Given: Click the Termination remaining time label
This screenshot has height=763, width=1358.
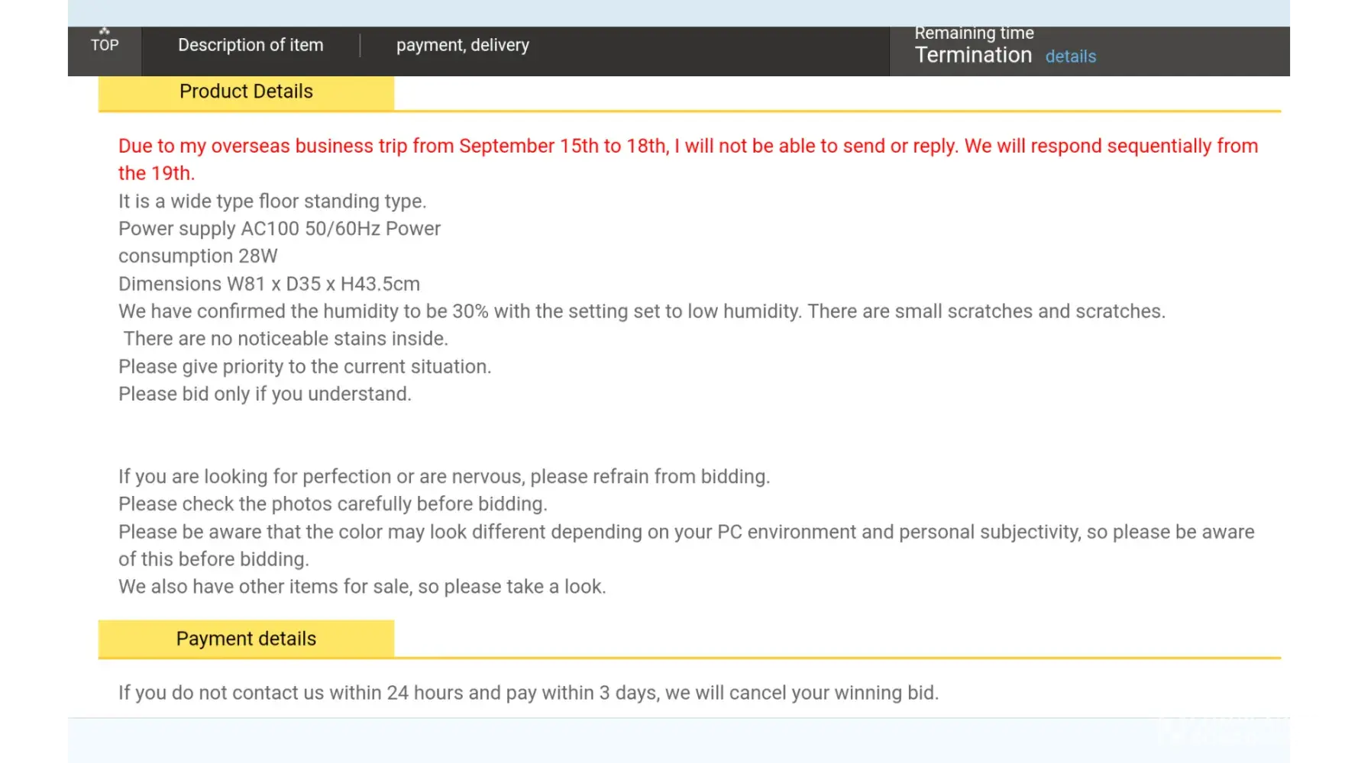Looking at the screenshot, I should tap(973, 55).
